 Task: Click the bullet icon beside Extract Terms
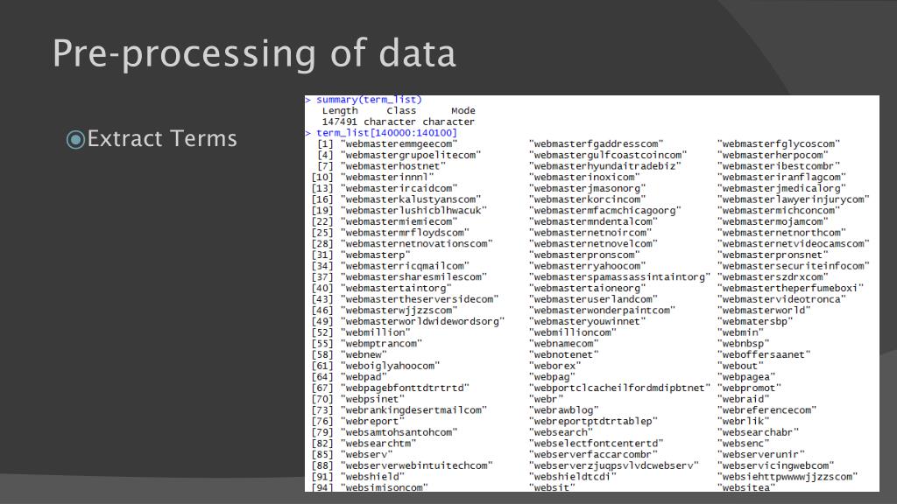(x=75, y=139)
